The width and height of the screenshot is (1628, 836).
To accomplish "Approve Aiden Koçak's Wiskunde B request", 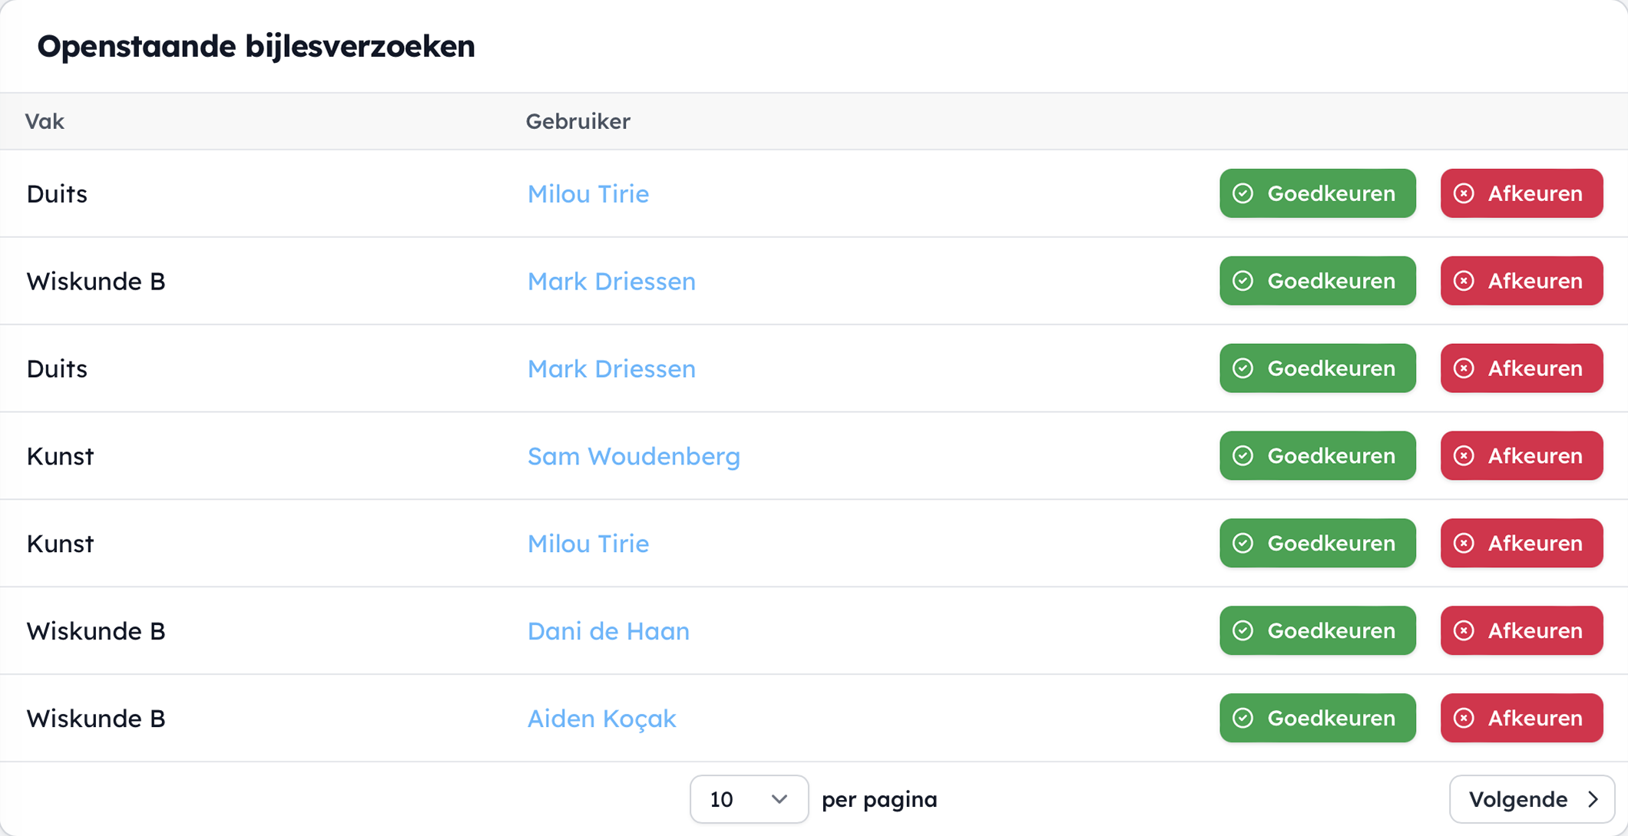I will coord(1317,719).
